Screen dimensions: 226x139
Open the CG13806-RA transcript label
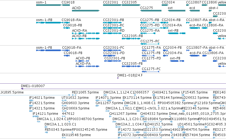click(213, 25)
